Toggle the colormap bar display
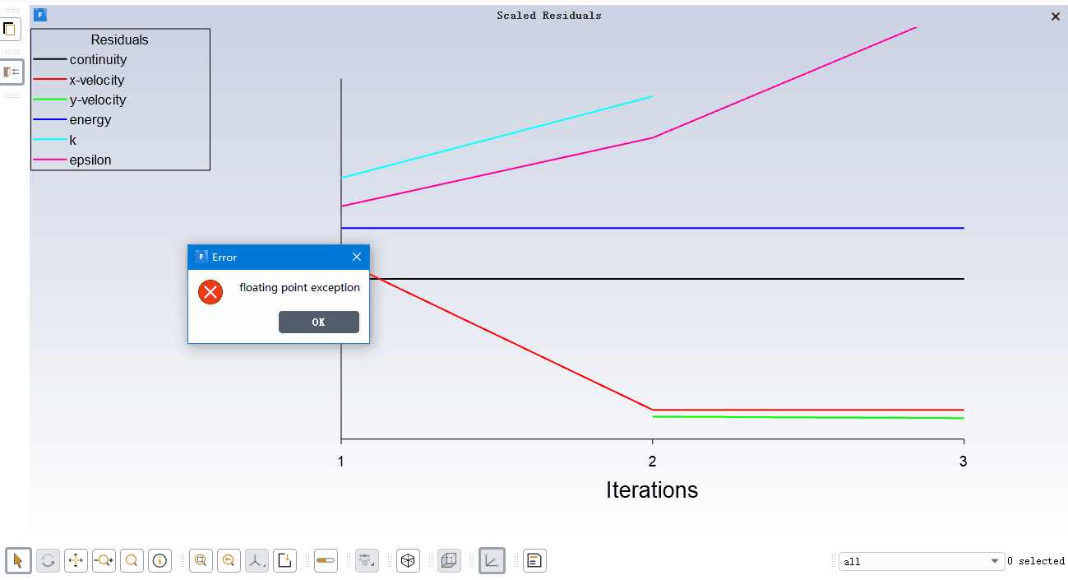The width and height of the screenshot is (1068, 580). coord(326,561)
